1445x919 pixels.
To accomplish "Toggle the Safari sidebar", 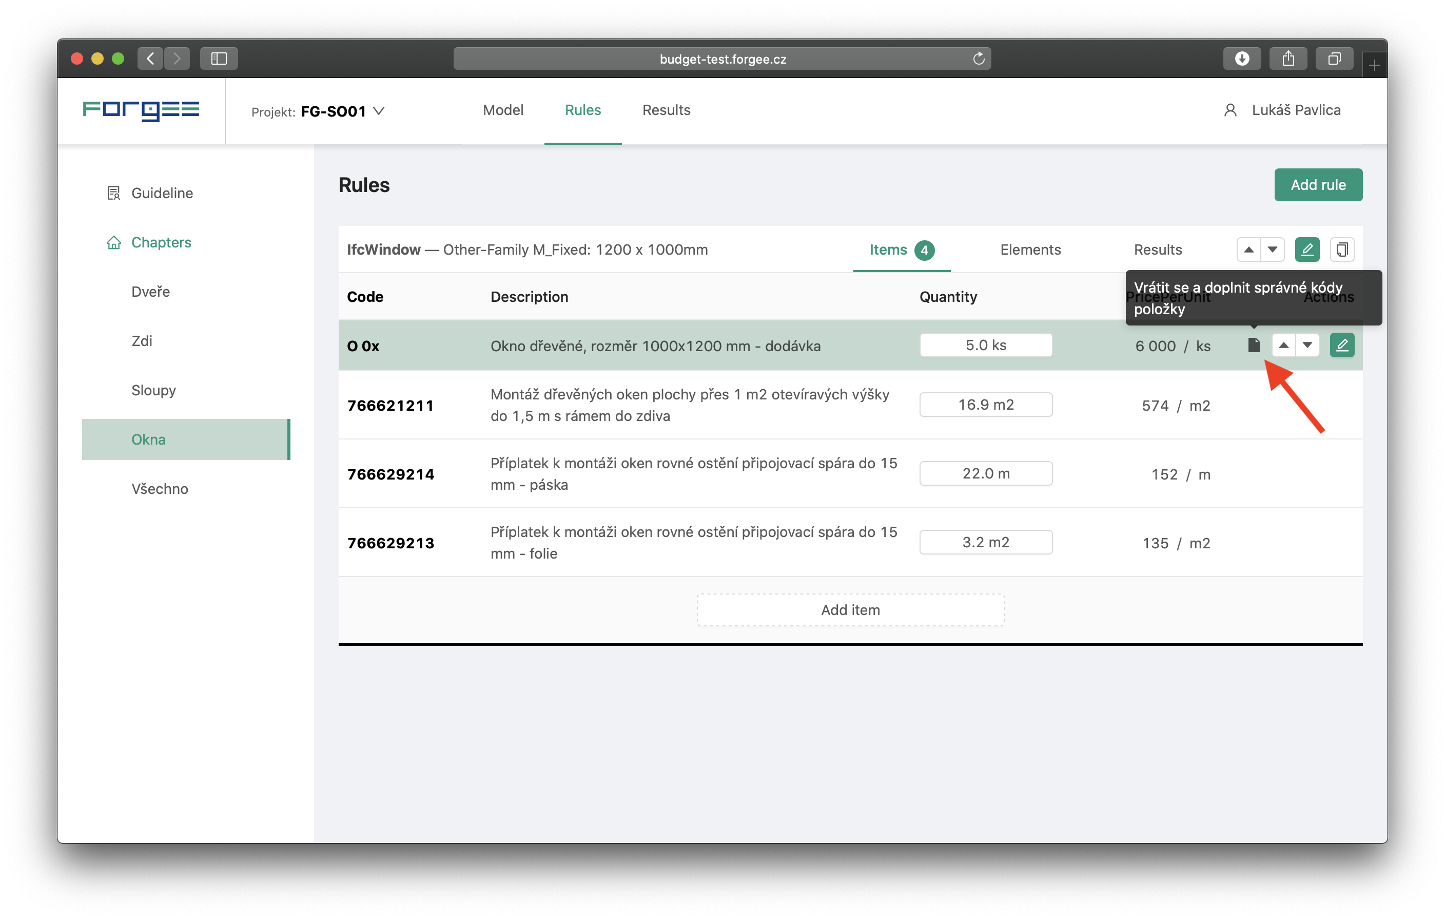I will tap(219, 59).
